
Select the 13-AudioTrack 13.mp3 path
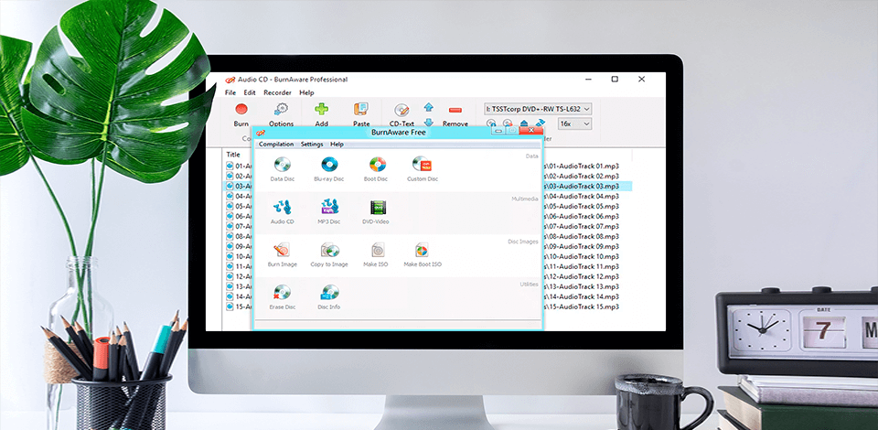click(x=582, y=286)
